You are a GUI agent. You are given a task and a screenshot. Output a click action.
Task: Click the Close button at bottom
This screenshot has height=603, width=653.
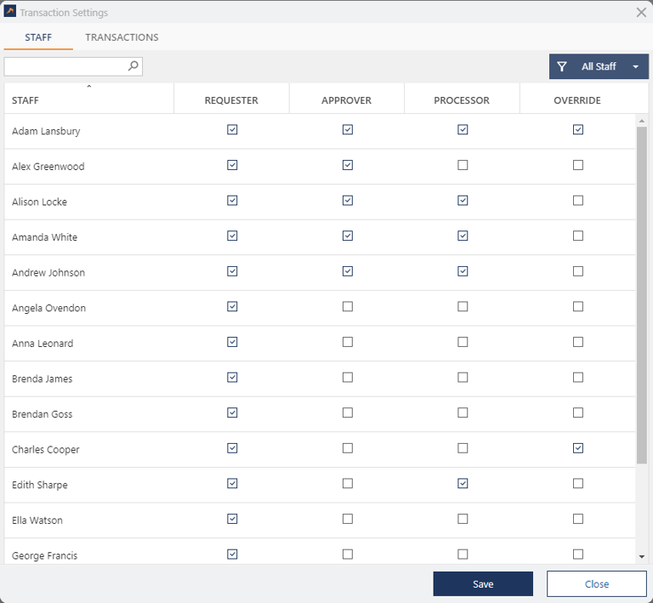point(596,584)
